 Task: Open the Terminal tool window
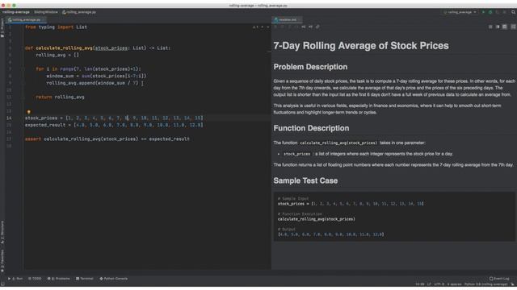(85, 279)
